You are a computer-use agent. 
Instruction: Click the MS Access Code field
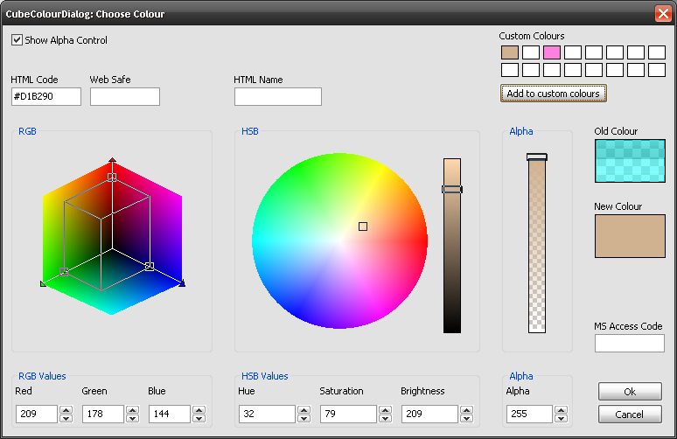tap(629, 343)
